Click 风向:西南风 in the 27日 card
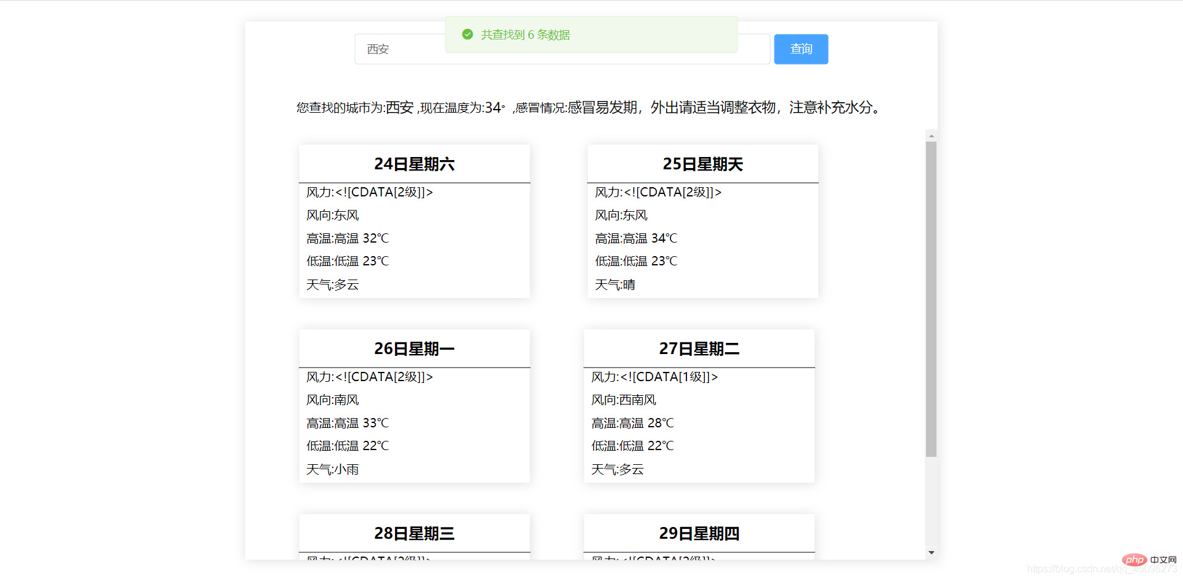The width and height of the screenshot is (1183, 580). [624, 400]
